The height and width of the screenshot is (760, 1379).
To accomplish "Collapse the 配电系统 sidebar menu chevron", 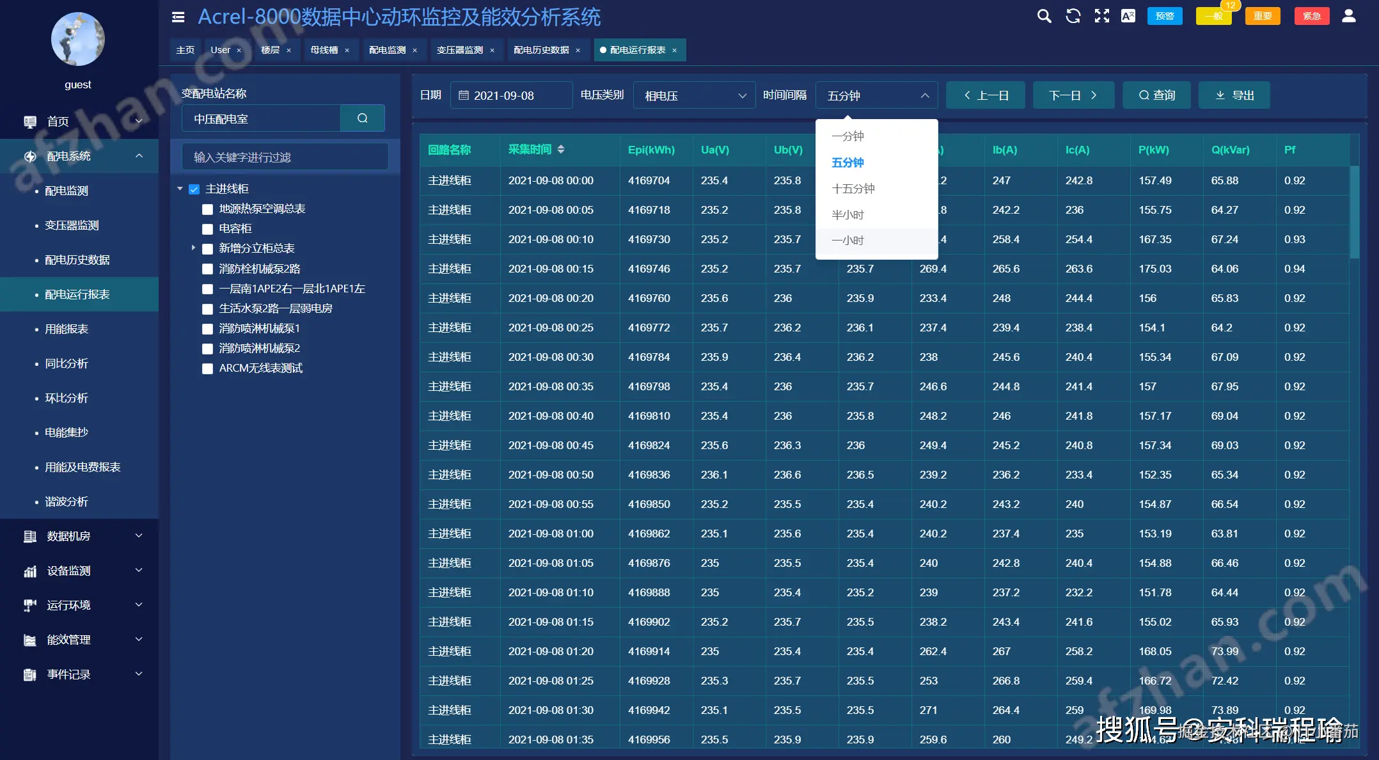I will tap(139, 156).
